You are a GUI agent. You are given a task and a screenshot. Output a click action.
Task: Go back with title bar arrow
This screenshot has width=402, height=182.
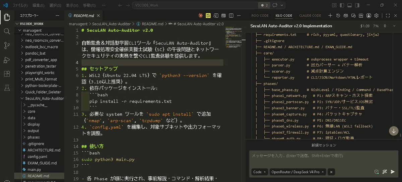click(x=120, y=5)
